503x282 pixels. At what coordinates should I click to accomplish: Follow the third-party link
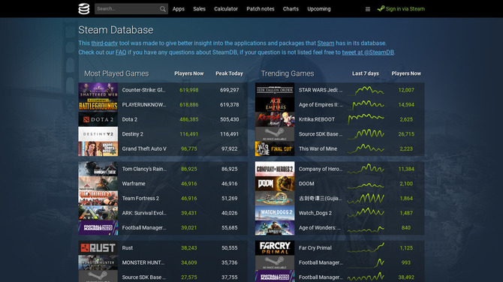click(x=104, y=43)
